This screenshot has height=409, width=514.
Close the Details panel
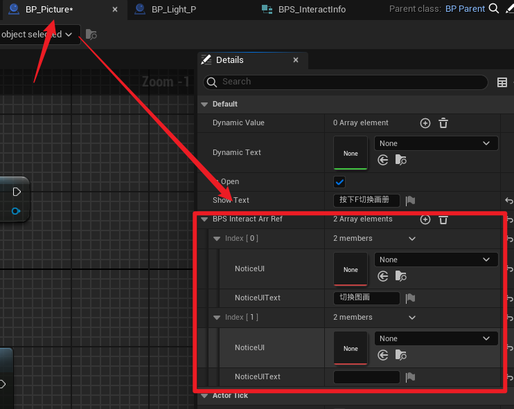coord(296,60)
